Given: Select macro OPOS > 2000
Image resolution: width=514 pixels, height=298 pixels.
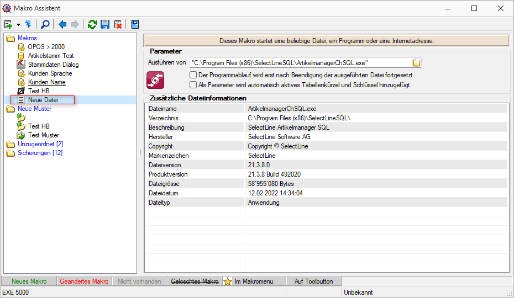Looking at the screenshot, I should (x=46, y=47).
